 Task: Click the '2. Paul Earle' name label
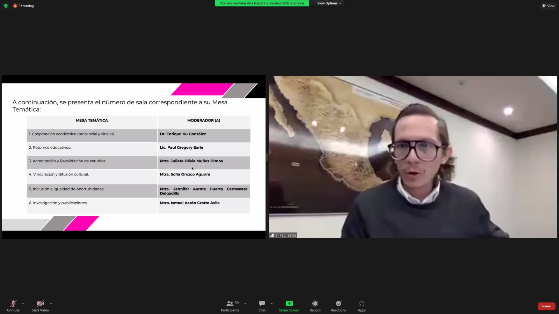[x=286, y=236]
